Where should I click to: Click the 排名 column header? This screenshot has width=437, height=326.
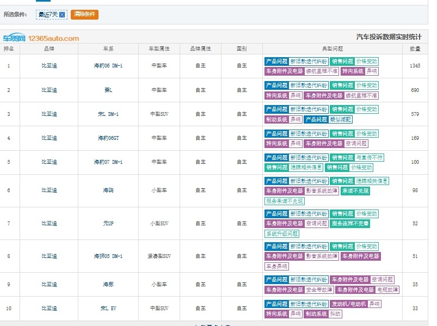[9, 49]
